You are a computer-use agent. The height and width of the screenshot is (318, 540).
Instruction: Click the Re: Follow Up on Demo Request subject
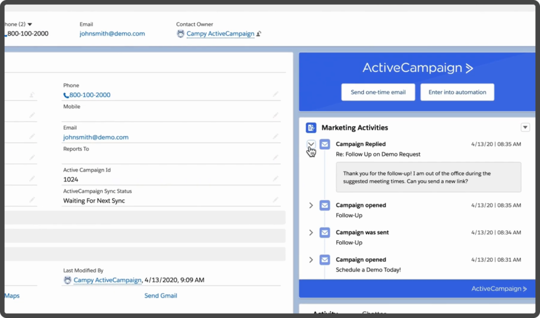[378, 154]
